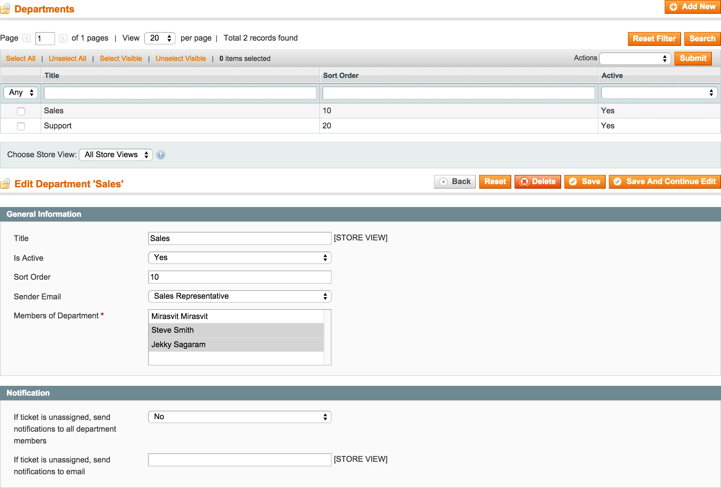Go Back to the departments list
The width and height of the screenshot is (721, 488).
coord(455,181)
